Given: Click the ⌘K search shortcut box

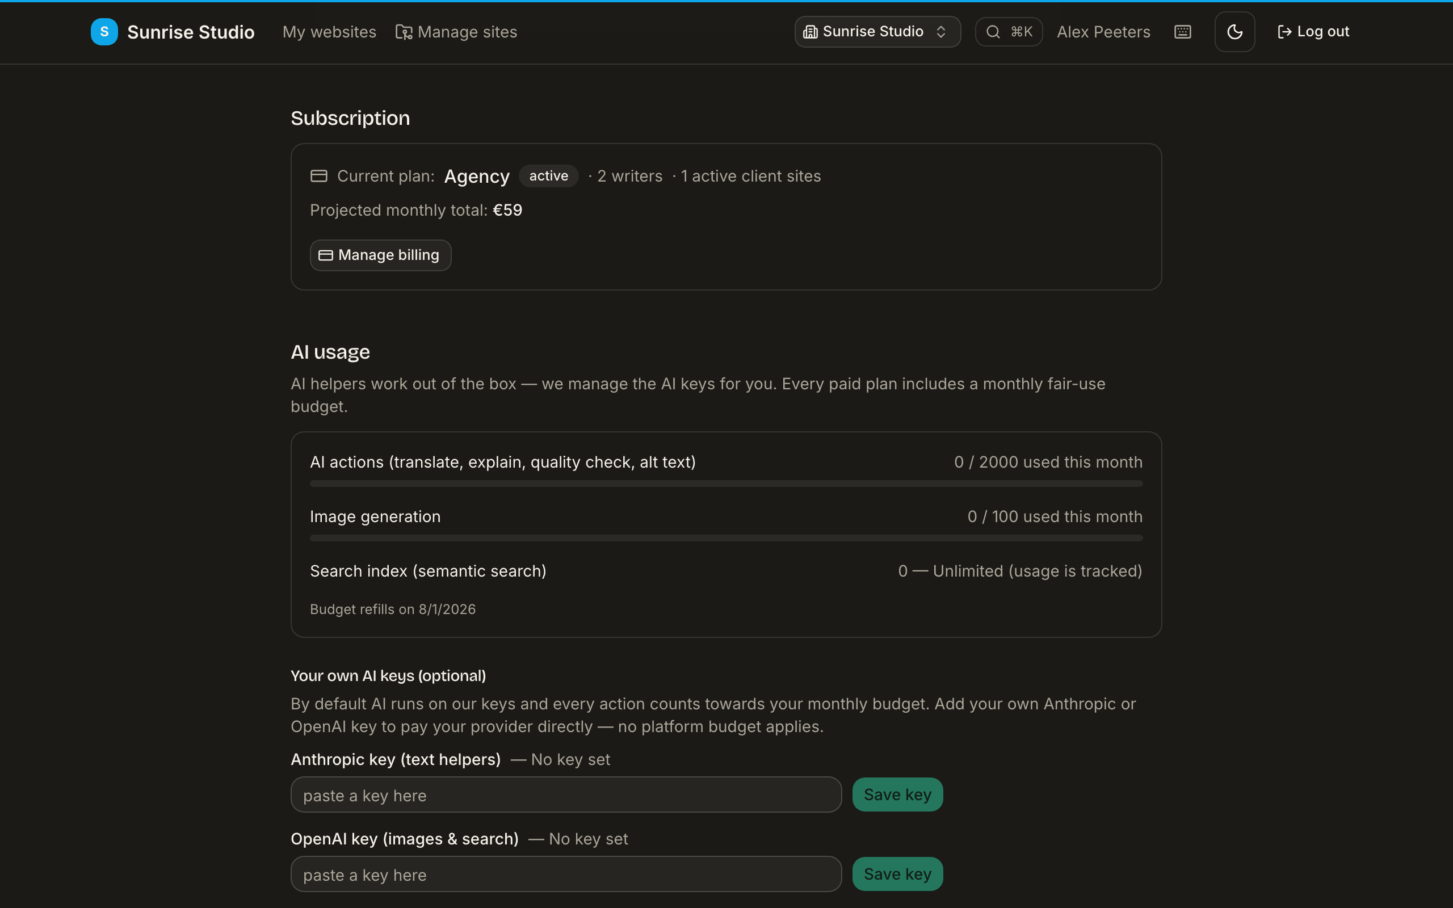Looking at the screenshot, I should point(1009,32).
